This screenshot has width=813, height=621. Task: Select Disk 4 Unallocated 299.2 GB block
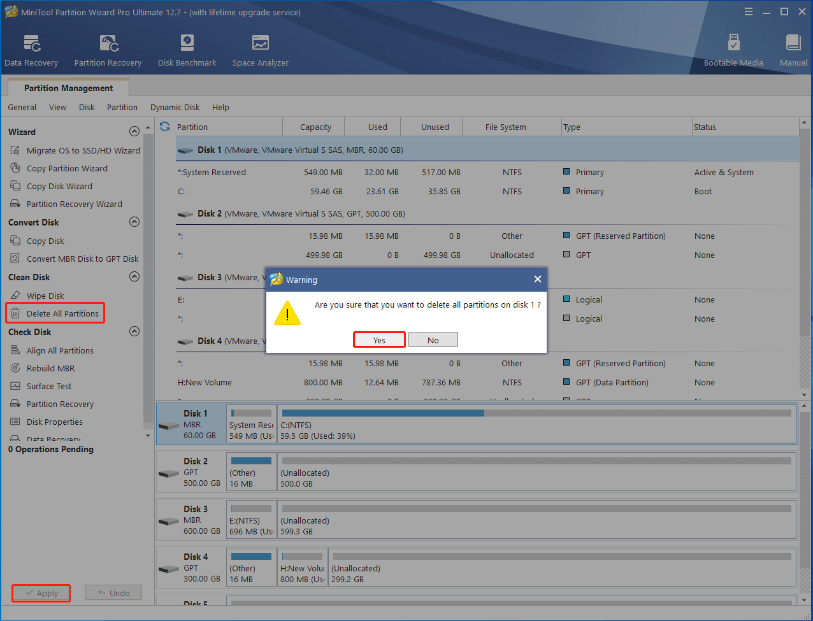click(x=562, y=567)
